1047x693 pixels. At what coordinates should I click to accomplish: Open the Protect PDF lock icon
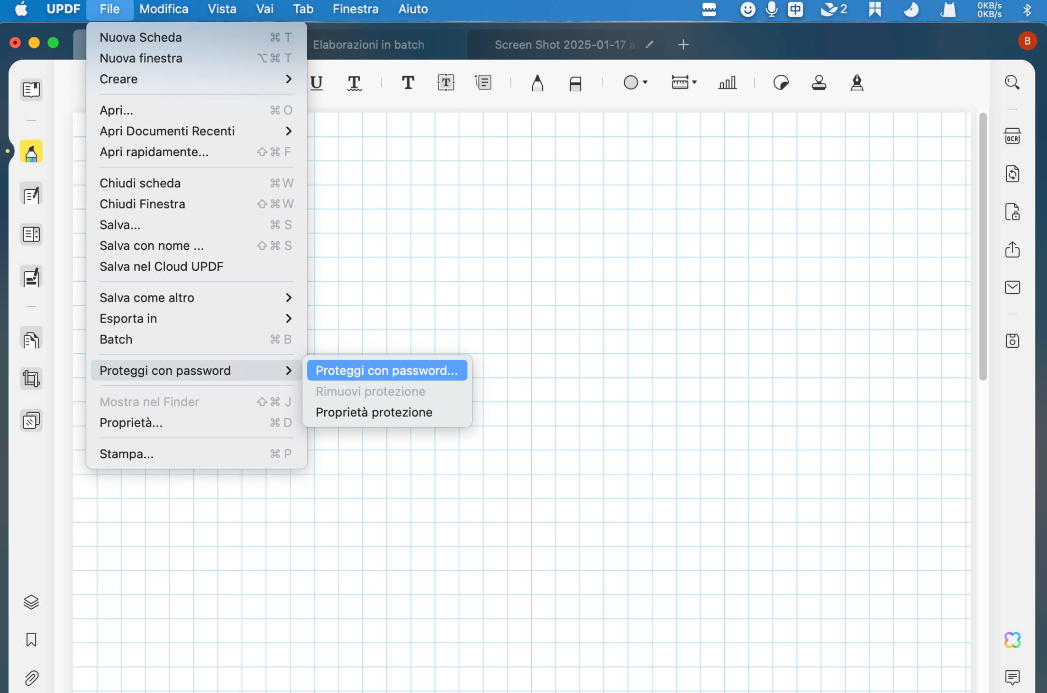pyautogui.click(x=1012, y=212)
